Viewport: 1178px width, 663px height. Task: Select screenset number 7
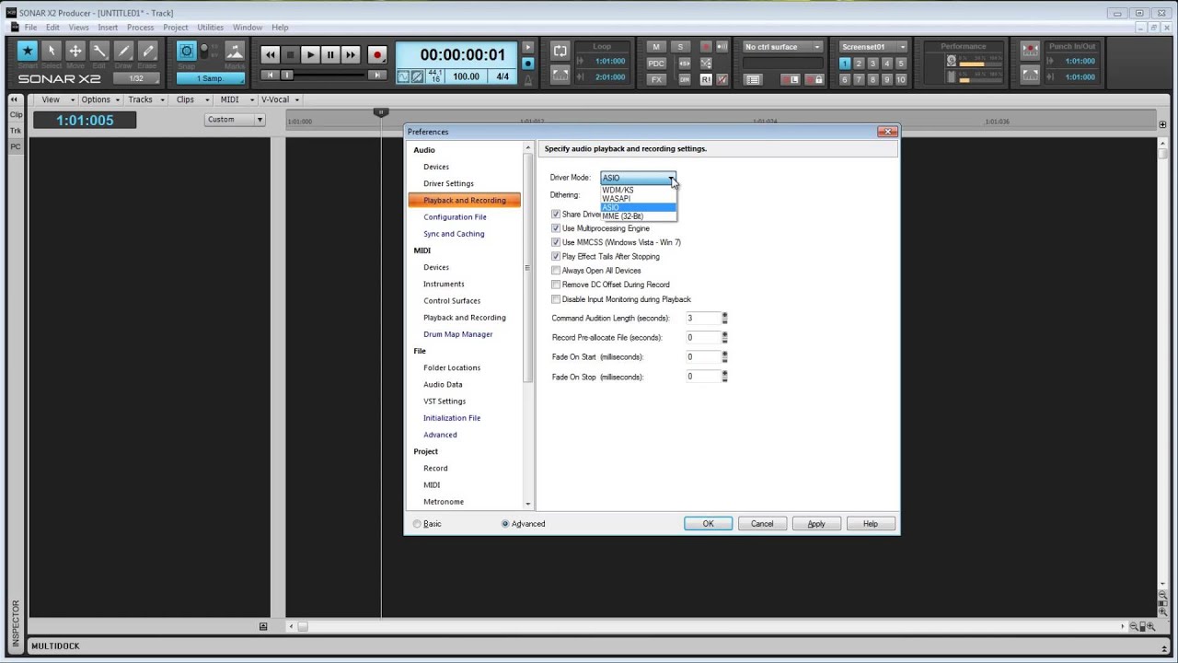click(859, 80)
